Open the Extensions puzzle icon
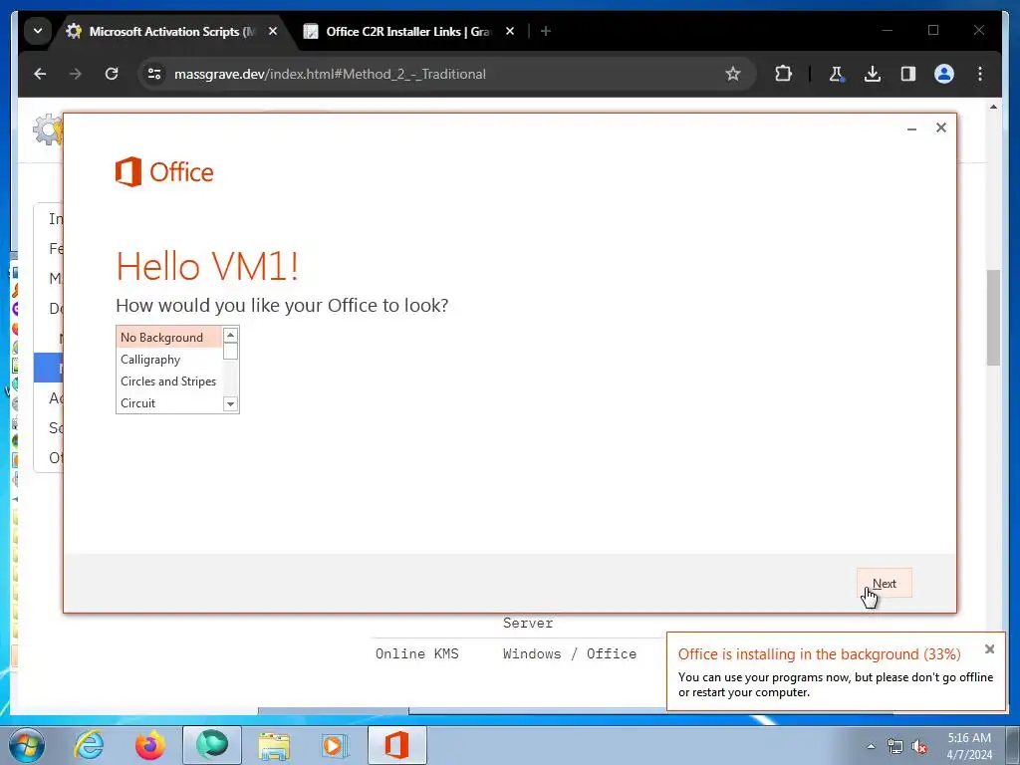This screenshot has width=1020, height=765. pyautogui.click(x=783, y=74)
